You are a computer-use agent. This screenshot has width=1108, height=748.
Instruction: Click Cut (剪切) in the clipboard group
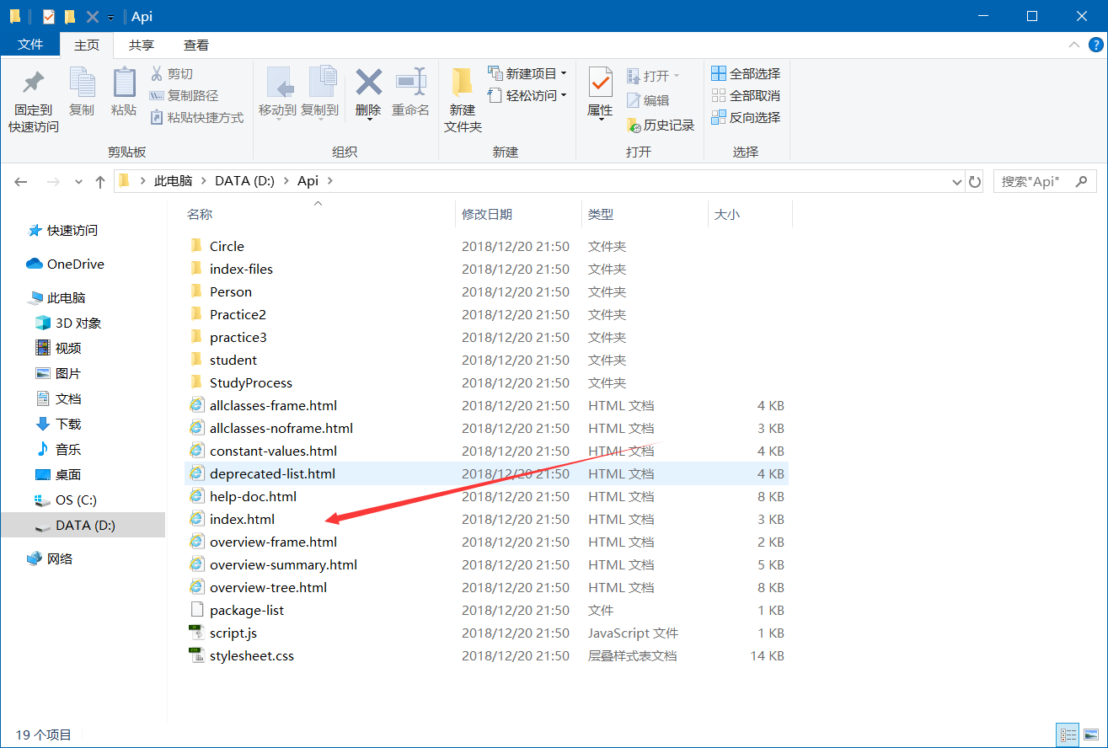point(171,74)
